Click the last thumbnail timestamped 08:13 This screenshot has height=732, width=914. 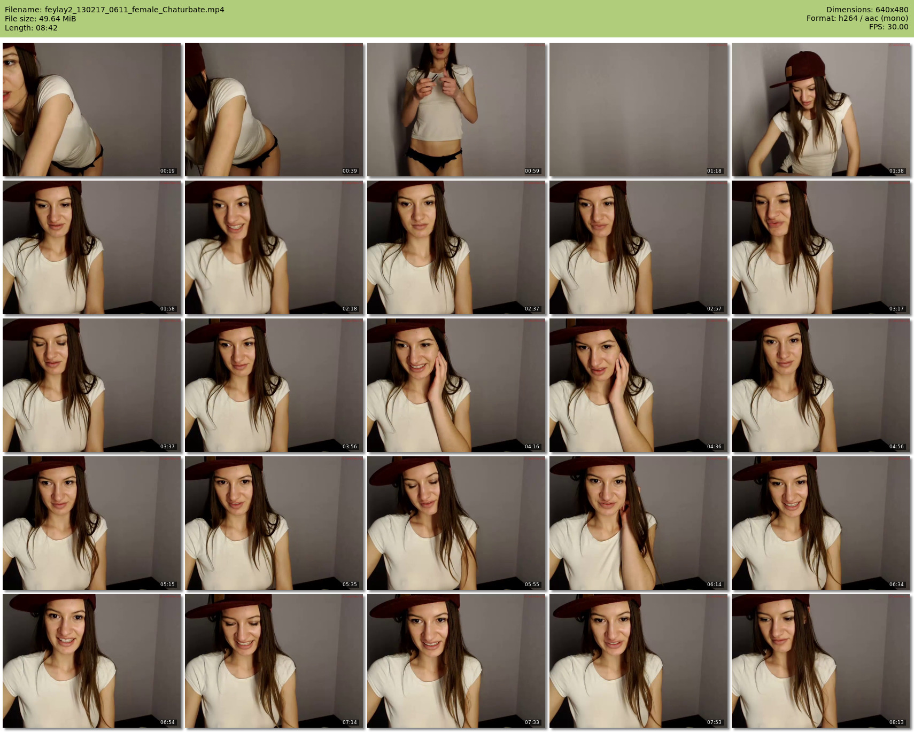(820, 661)
